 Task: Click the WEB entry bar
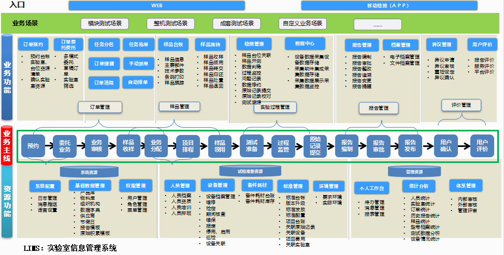coord(156,6)
